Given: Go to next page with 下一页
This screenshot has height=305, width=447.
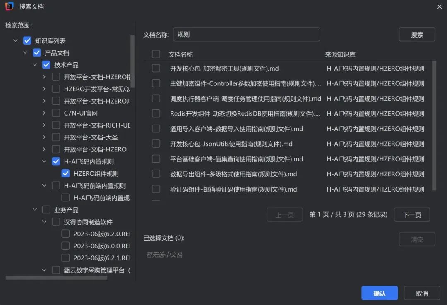Looking at the screenshot, I should 412,215.
